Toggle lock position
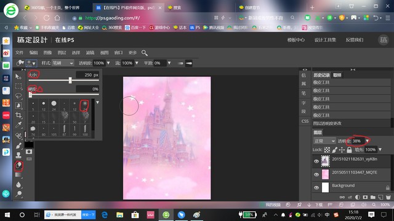 (x=342, y=150)
